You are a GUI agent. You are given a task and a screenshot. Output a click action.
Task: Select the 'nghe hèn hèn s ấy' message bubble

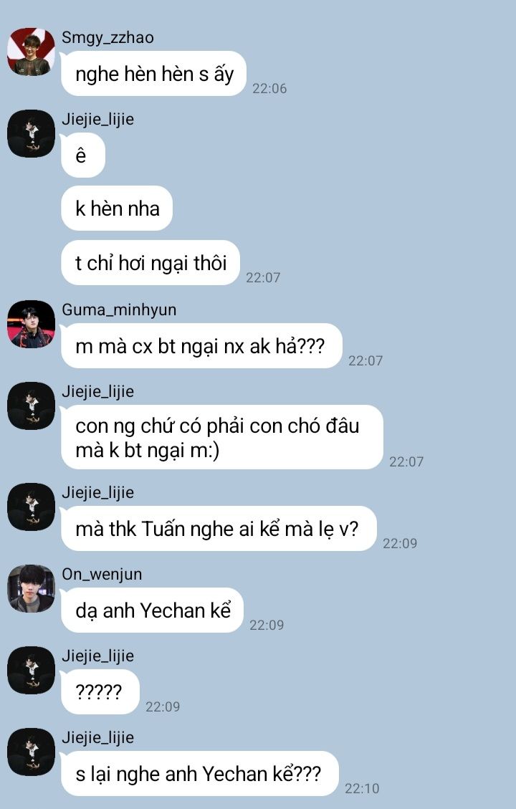pyautogui.click(x=153, y=74)
